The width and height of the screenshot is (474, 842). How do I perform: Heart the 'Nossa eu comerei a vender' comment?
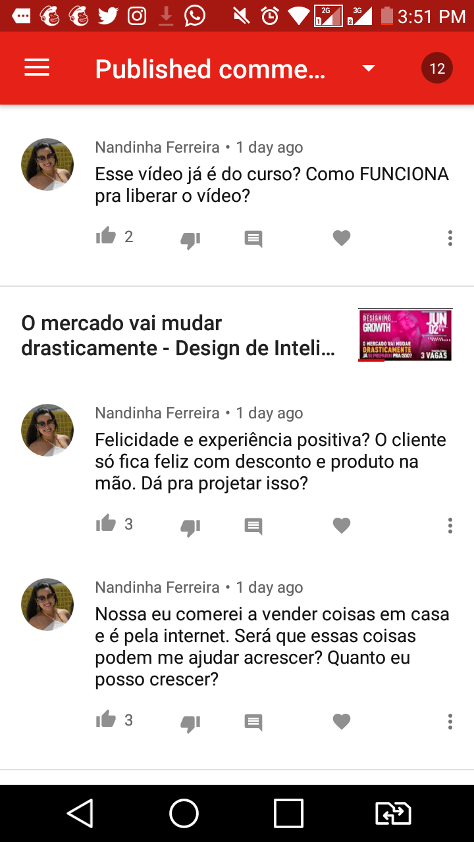click(x=342, y=722)
